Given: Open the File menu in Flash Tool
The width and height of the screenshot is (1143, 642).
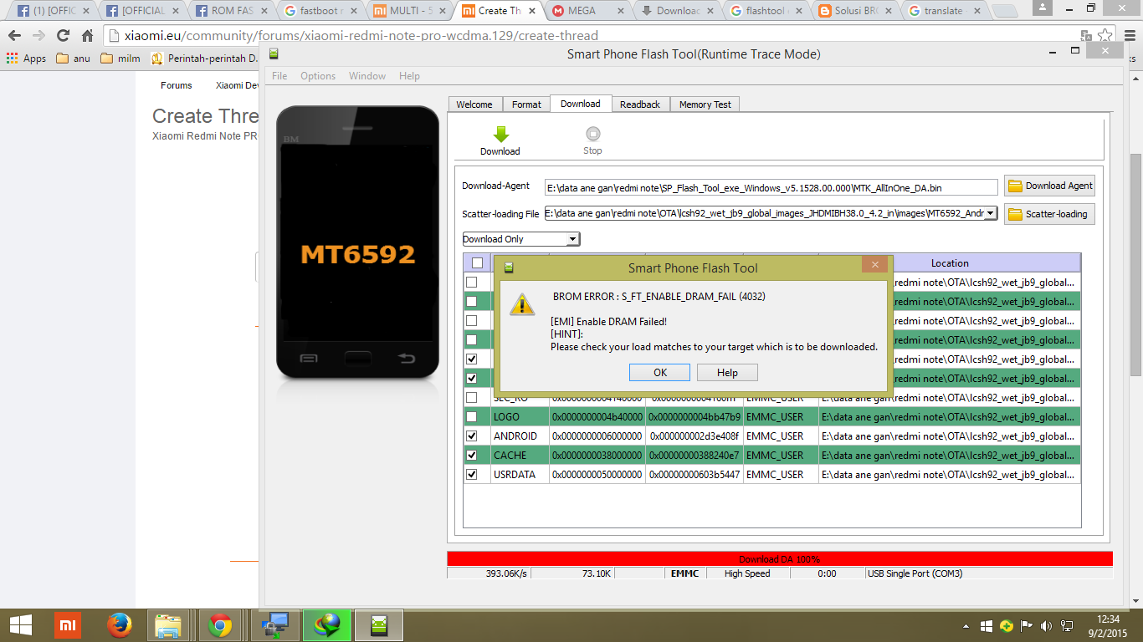Looking at the screenshot, I should pos(279,76).
